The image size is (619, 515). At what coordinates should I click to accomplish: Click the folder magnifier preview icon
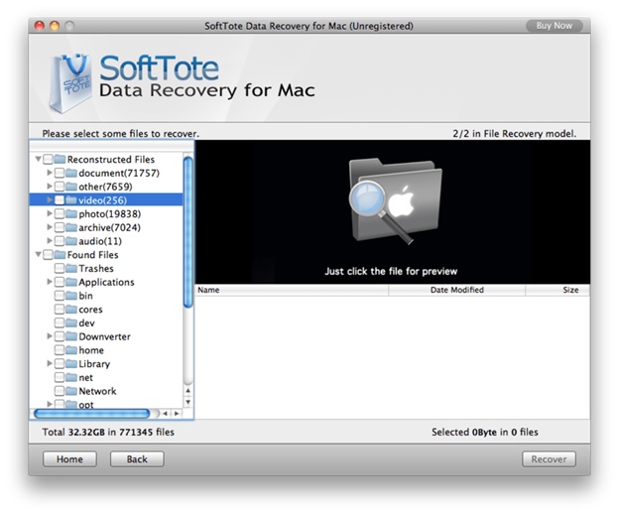[395, 201]
